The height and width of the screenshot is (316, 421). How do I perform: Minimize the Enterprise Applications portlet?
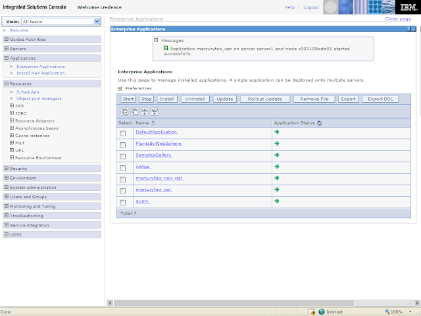[414, 29]
